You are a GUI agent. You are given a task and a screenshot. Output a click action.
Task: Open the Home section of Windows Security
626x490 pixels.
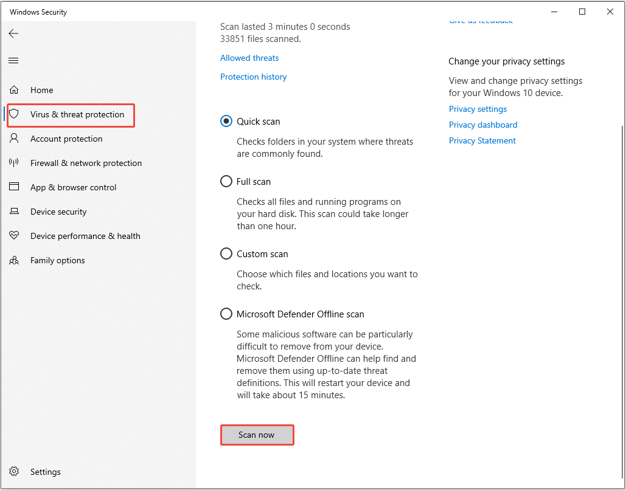41,89
